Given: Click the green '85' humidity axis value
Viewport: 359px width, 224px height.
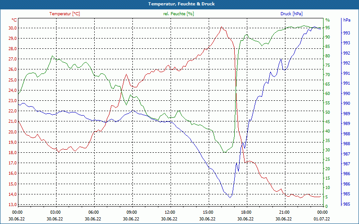Looking at the screenshot, I should point(328,47).
